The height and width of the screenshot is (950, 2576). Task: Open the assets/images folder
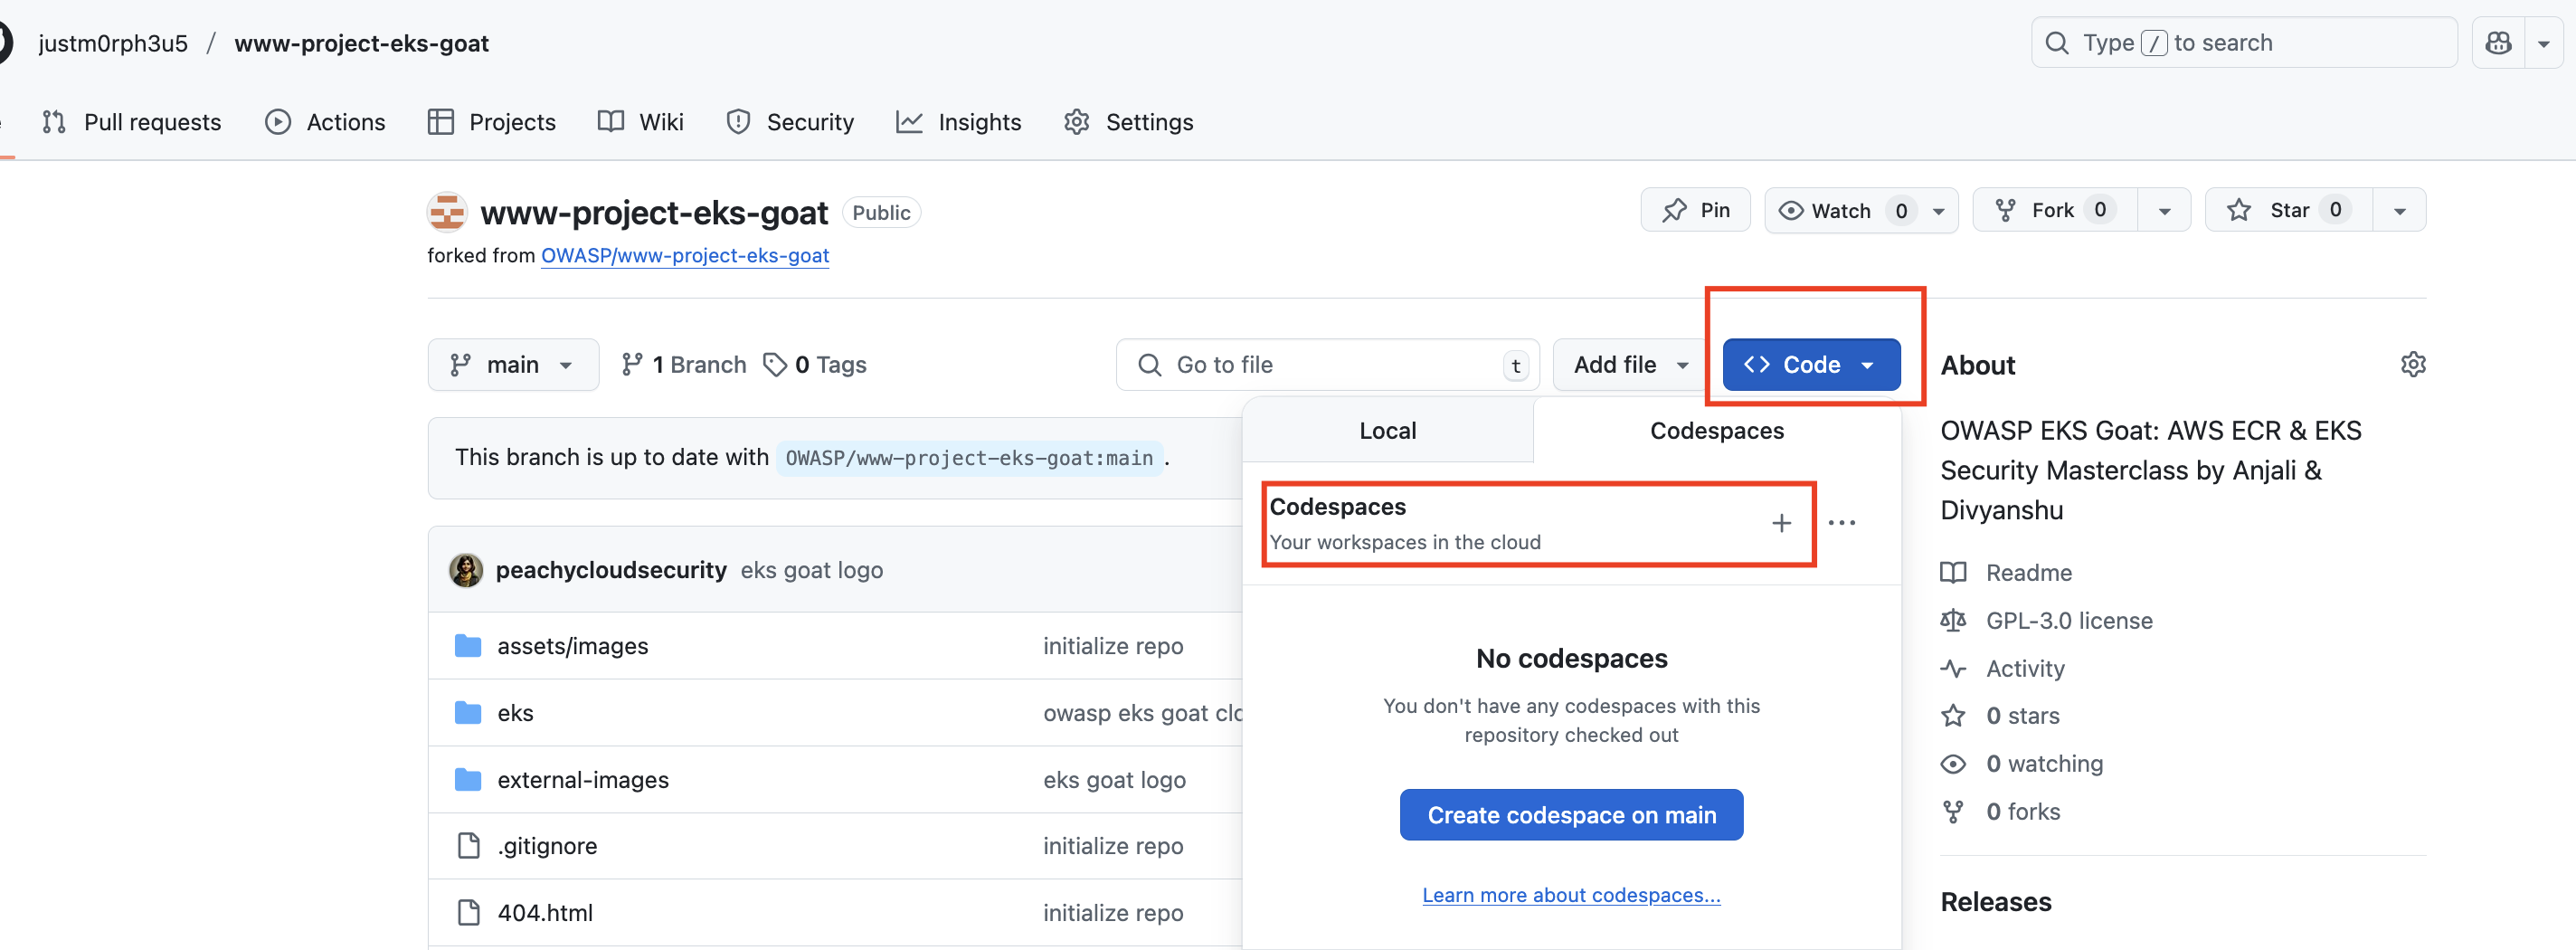[x=572, y=646]
